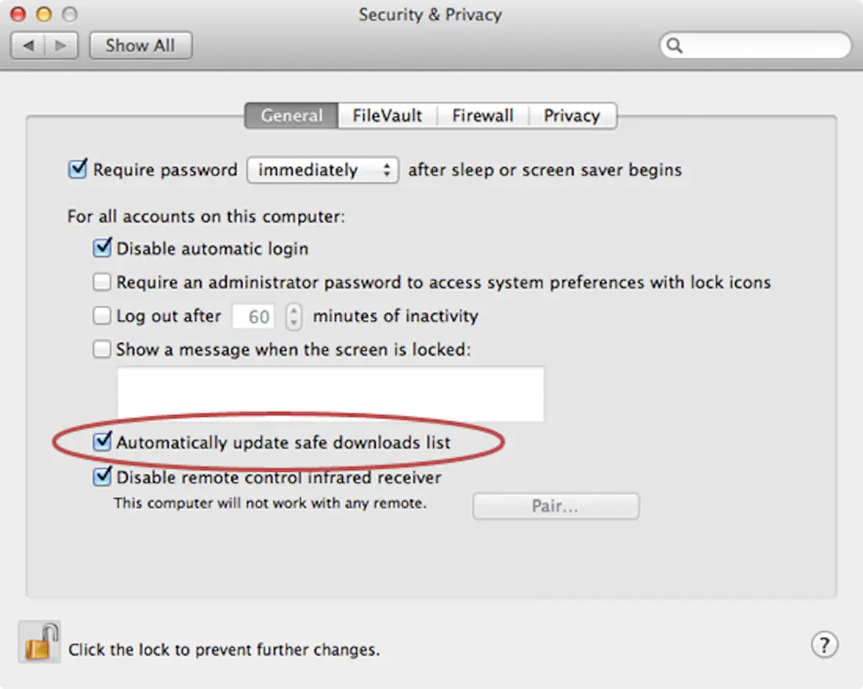
Task: Enable Log out after minutes of inactivity
Action: 102,315
